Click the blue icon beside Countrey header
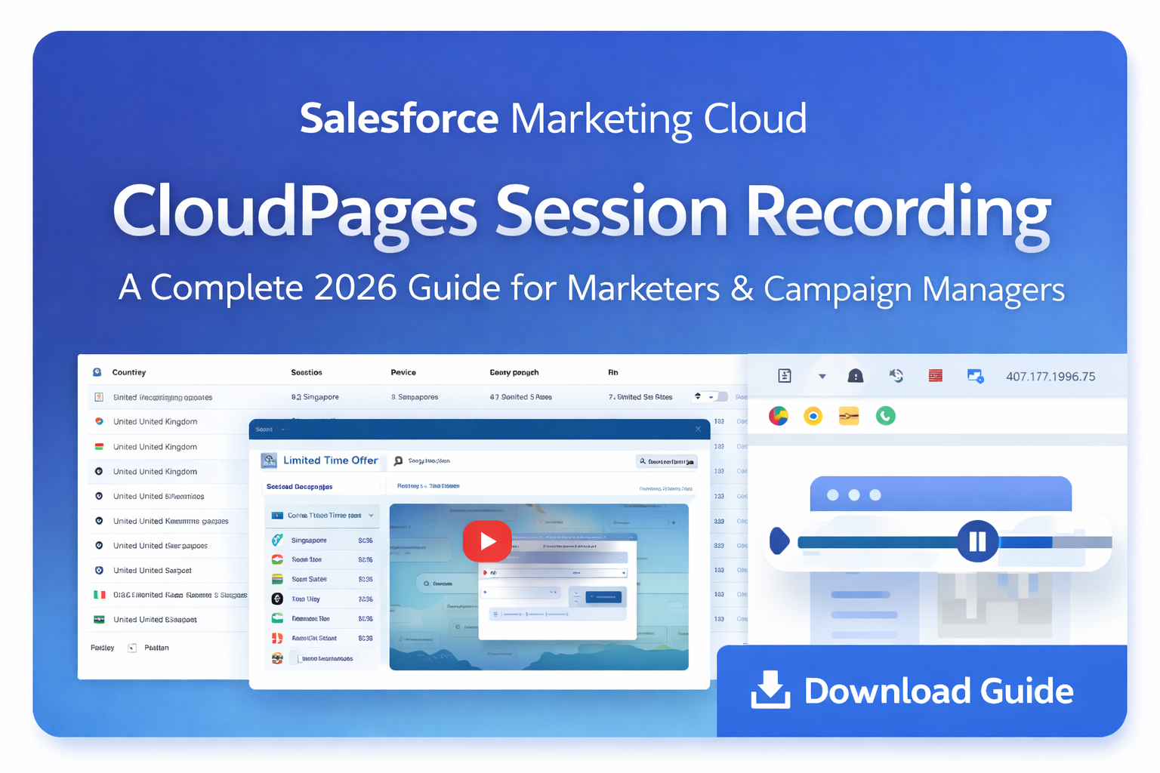Screen dimensions: 1160x773 pyautogui.click(x=97, y=372)
